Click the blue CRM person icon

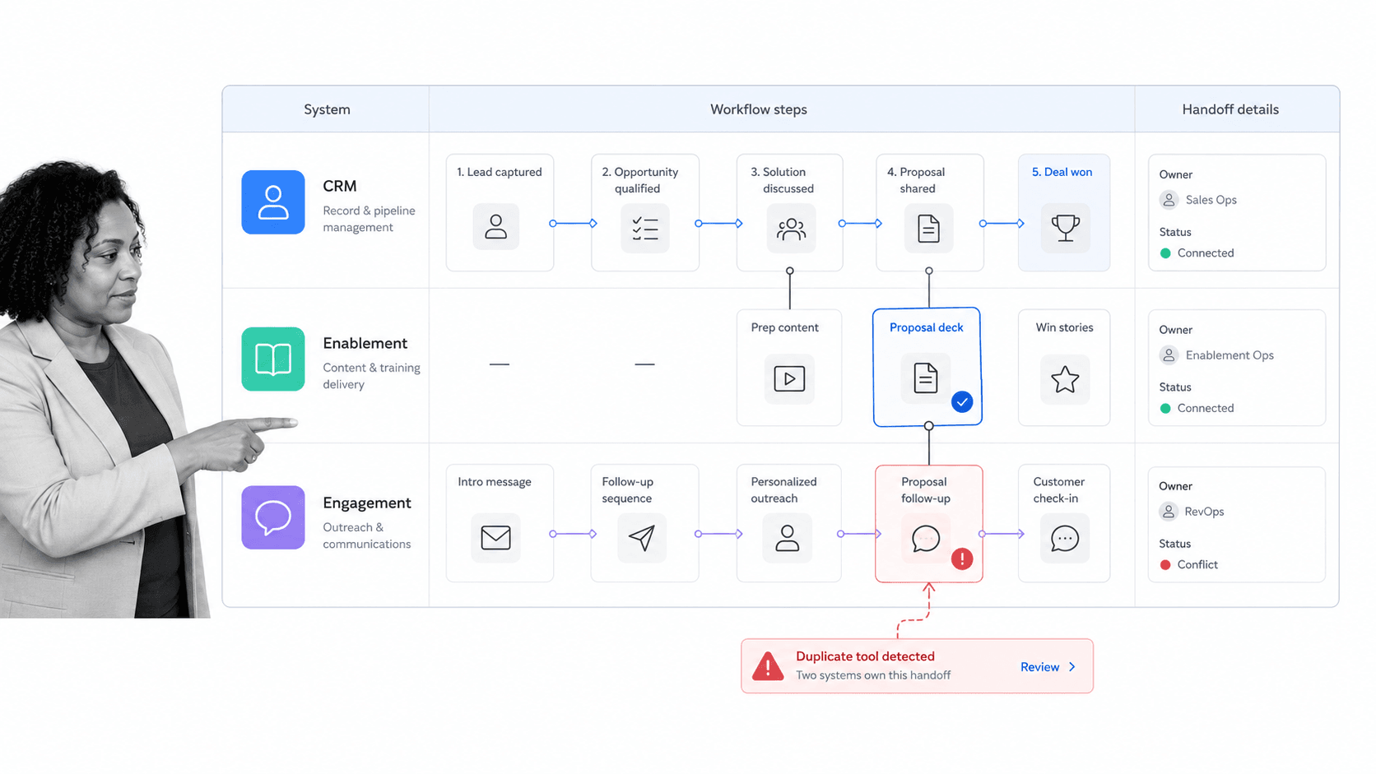pyautogui.click(x=273, y=202)
